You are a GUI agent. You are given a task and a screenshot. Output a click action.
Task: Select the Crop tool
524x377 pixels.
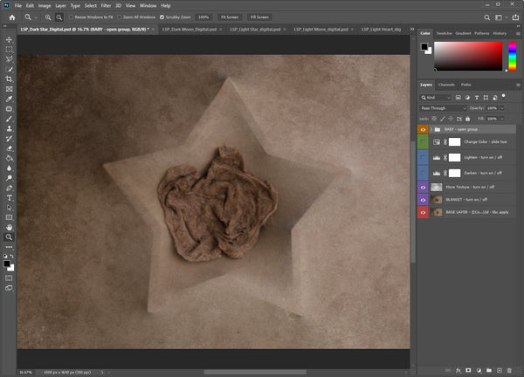pos(9,79)
